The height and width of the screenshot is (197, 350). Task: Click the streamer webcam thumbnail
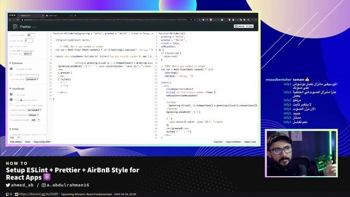coord(301,153)
